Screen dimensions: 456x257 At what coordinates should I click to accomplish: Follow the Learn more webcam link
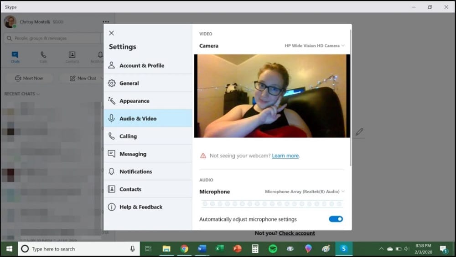coord(285,156)
